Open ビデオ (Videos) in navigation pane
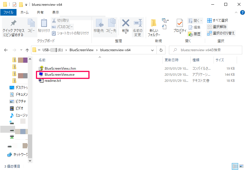Image resolution: width=246 pixels, height=170 pixels. 17,108
